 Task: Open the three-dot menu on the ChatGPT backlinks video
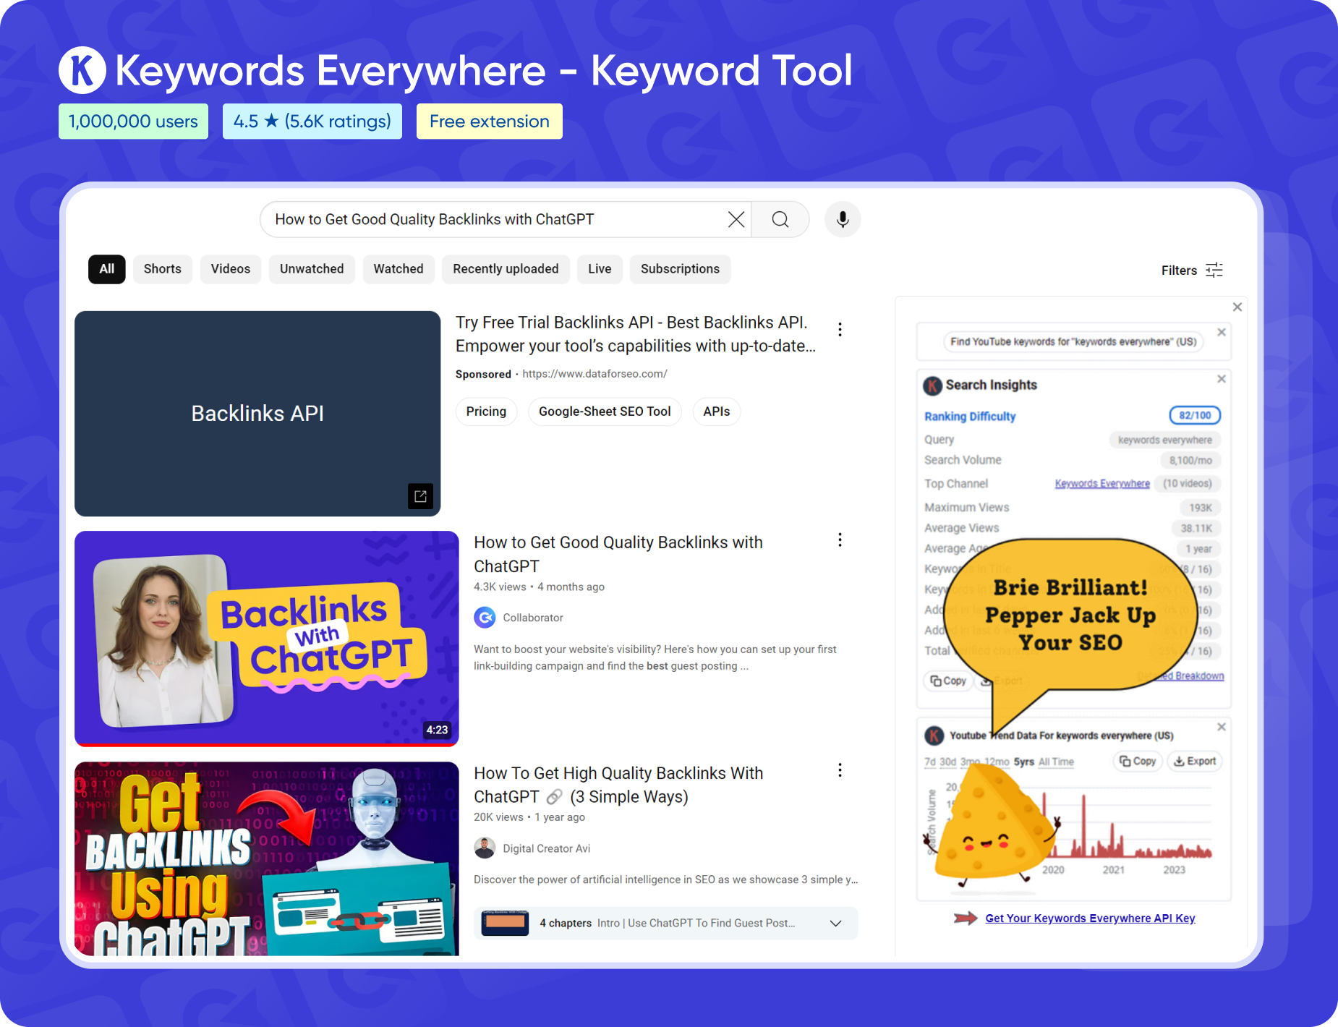pyautogui.click(x=840, y=540)
